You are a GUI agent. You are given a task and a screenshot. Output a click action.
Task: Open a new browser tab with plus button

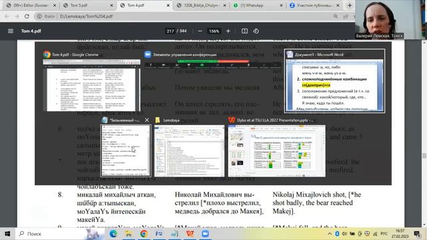350,5
